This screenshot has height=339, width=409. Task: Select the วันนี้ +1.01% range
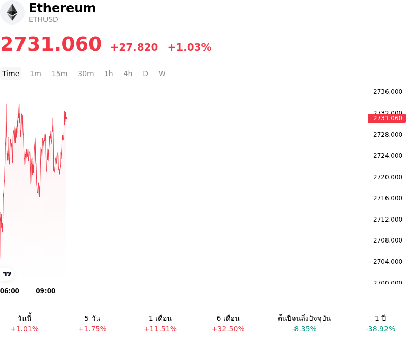tap(25, 323)
